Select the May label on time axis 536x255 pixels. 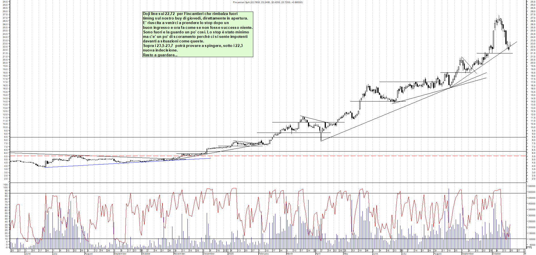345,254
